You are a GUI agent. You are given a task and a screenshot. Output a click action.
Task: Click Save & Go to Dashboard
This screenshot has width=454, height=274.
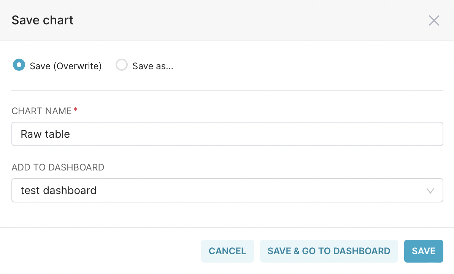pos(329,251)
